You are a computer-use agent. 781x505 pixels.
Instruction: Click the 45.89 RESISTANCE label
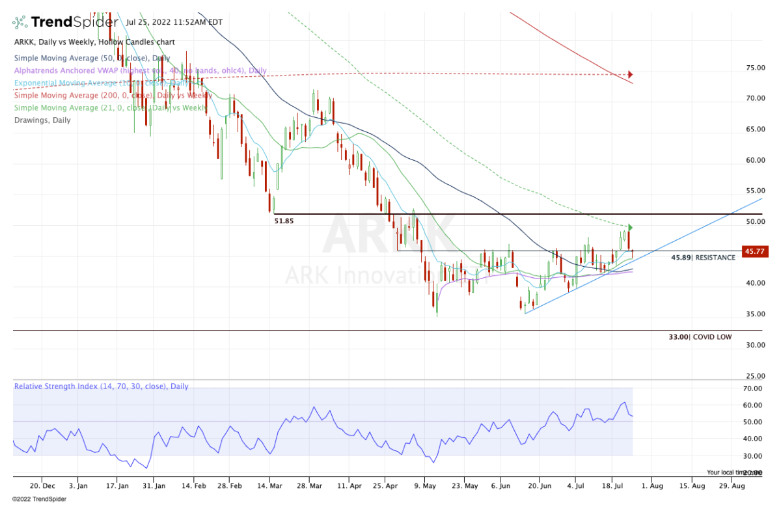pos(703,258)
